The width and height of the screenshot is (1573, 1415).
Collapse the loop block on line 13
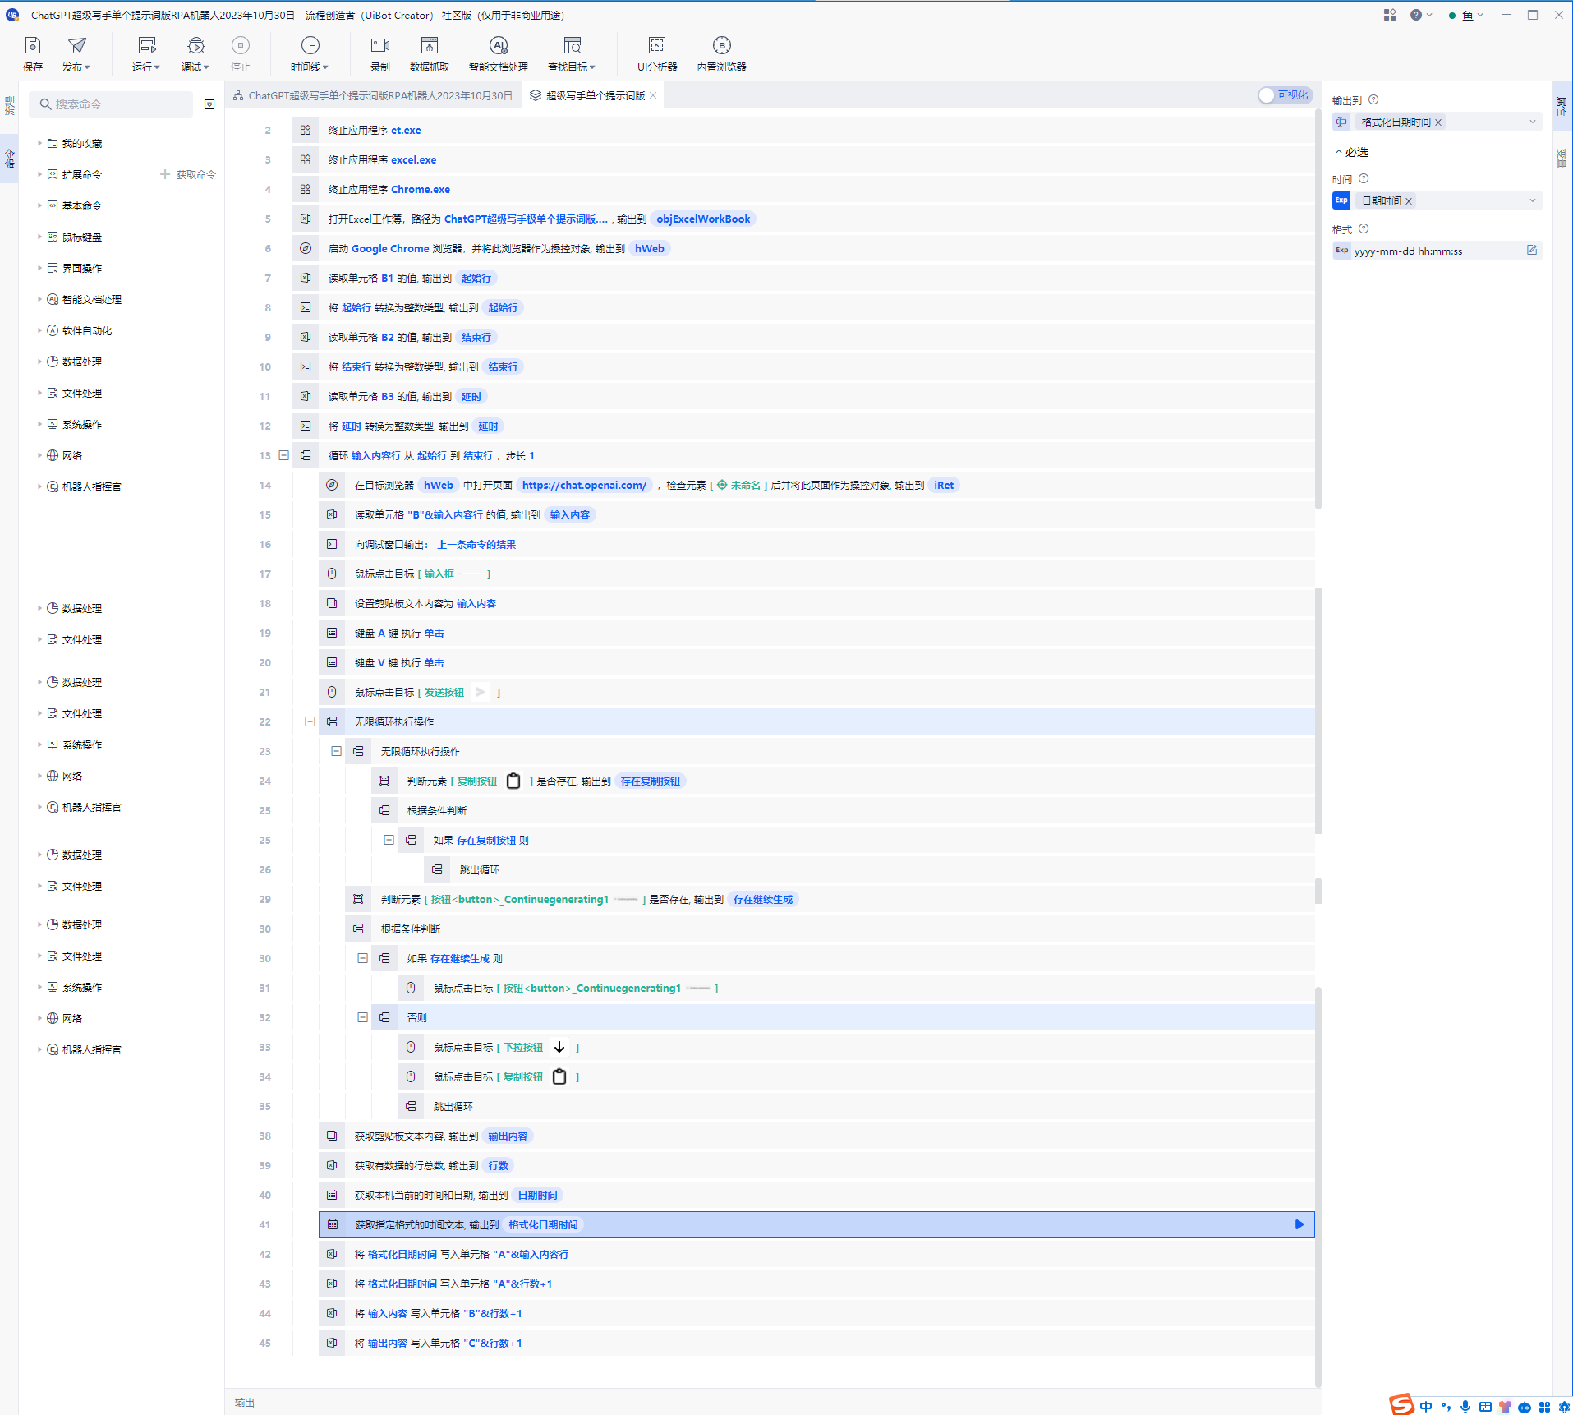tap(284, 455)
